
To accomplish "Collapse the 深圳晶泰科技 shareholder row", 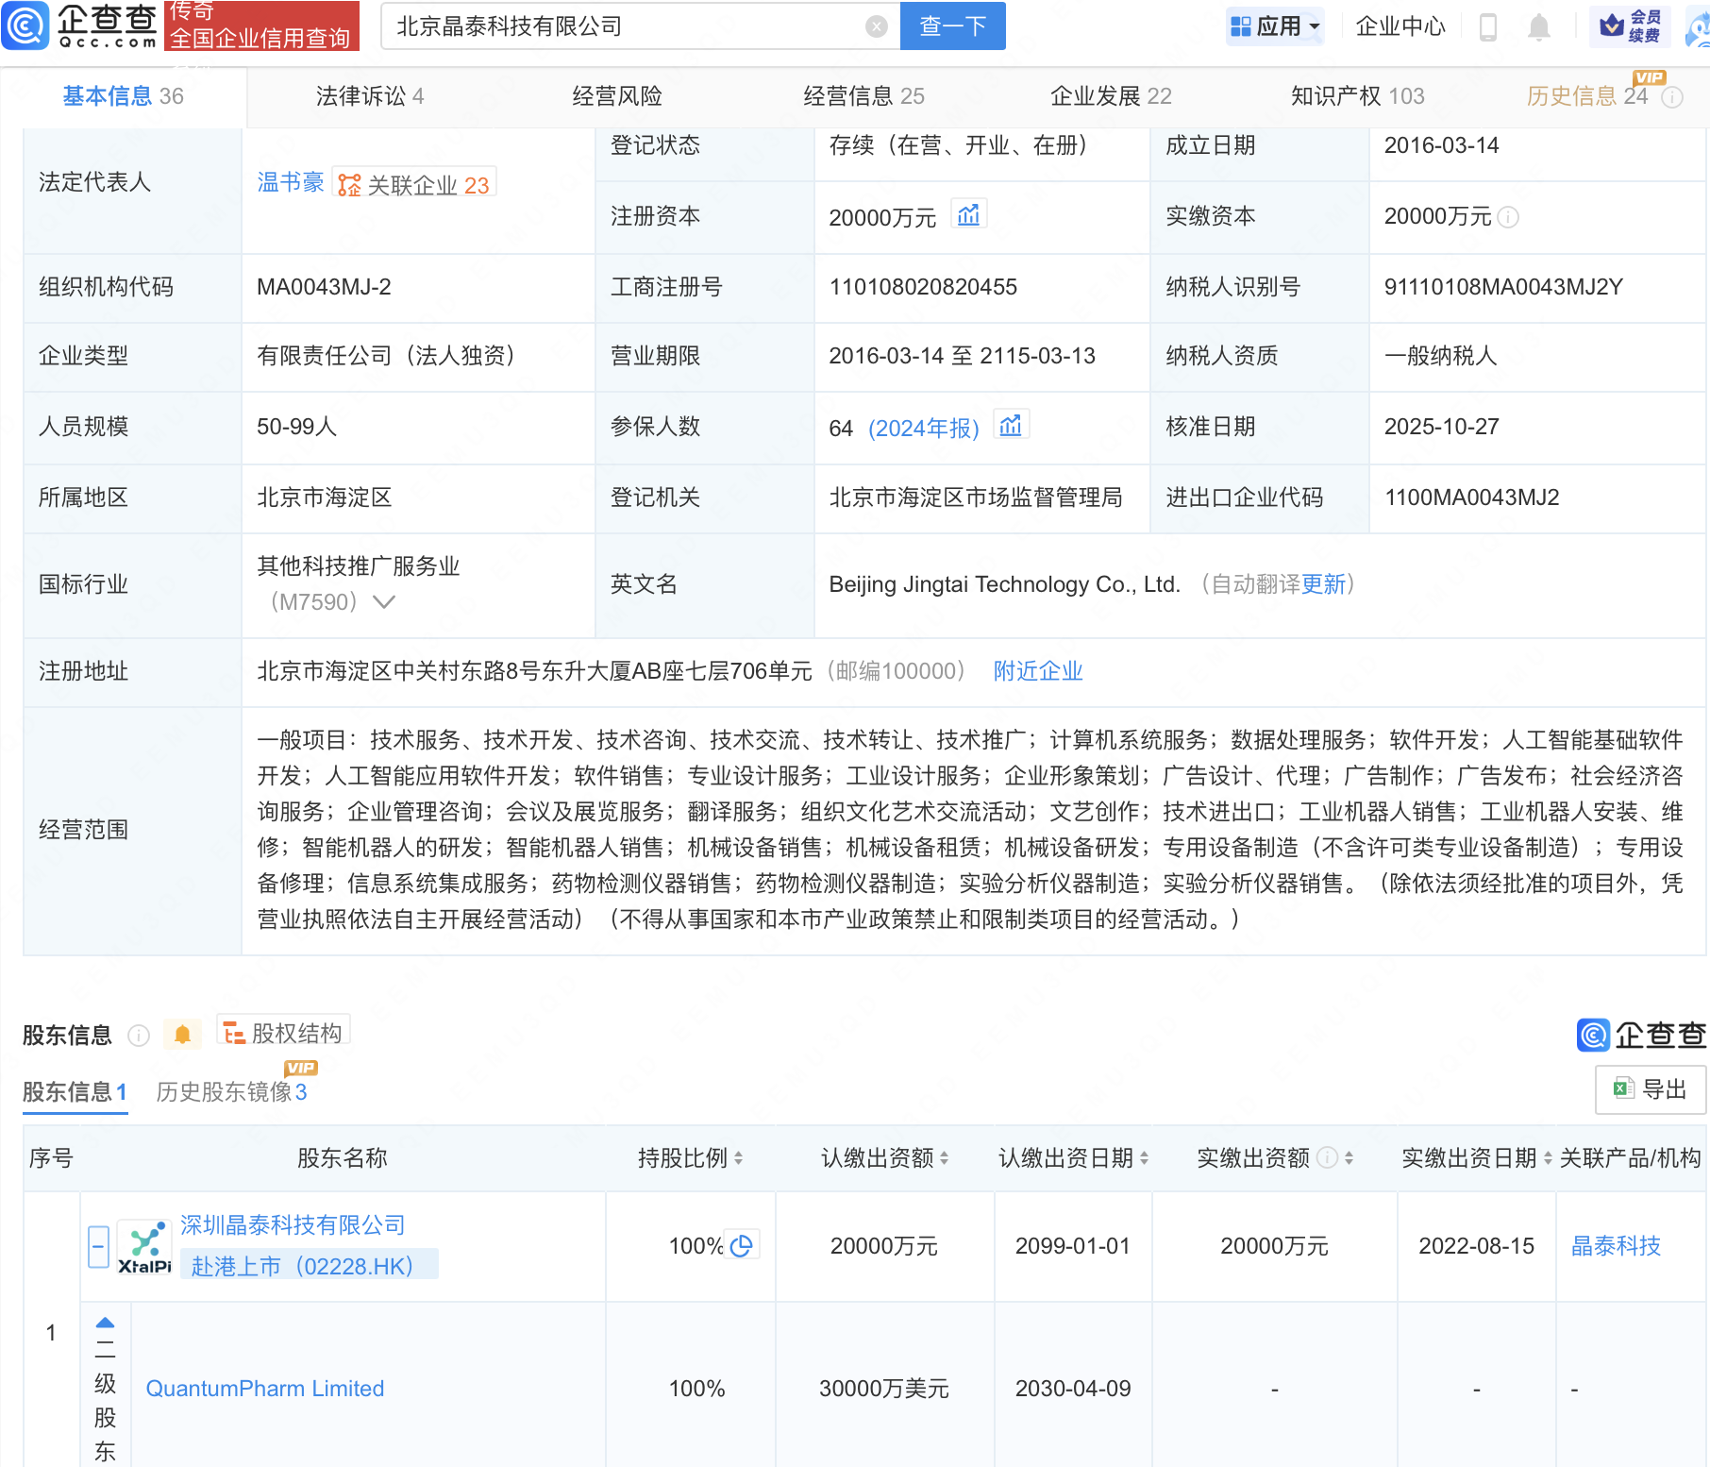I will click(x=98, y=1246).
